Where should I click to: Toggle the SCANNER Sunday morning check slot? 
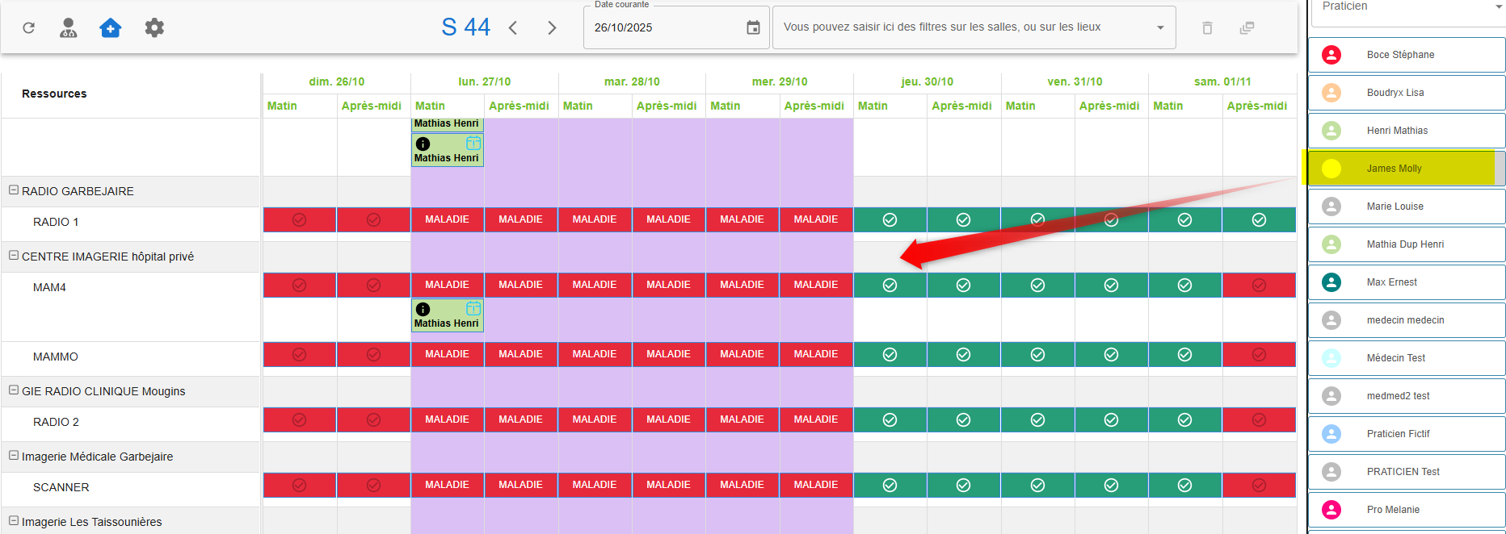(299, 485)
